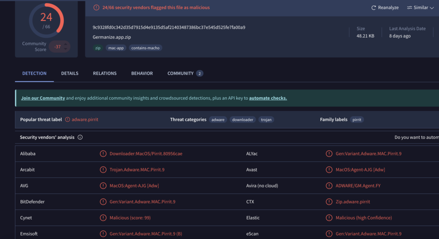Viewport: 439px width, 239px height.
Task: Click the info icon next to Security vendors' analysis
Action: [x=80, y=137]
